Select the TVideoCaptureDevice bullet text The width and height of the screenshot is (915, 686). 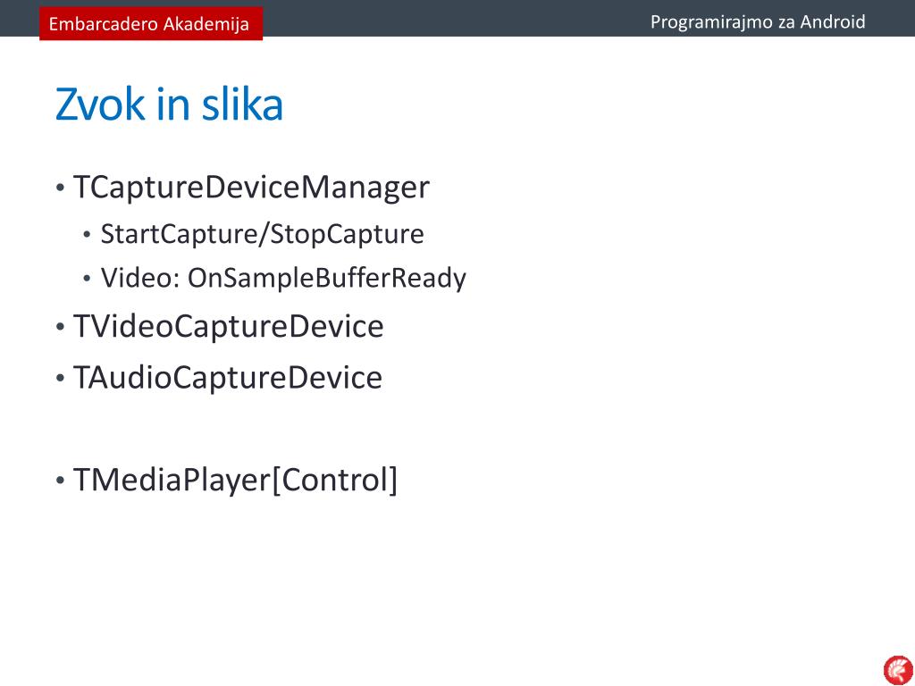229,327
